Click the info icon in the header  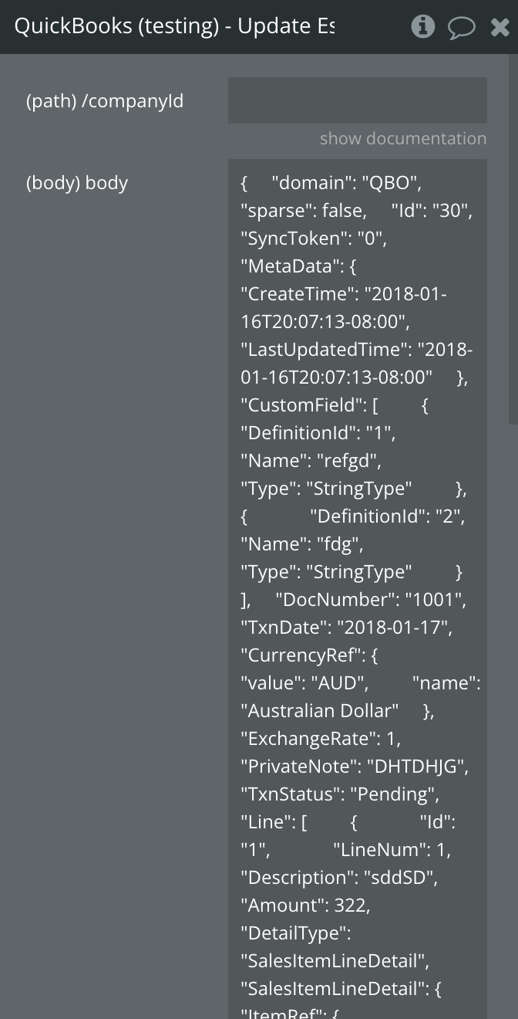coord(422,27)
